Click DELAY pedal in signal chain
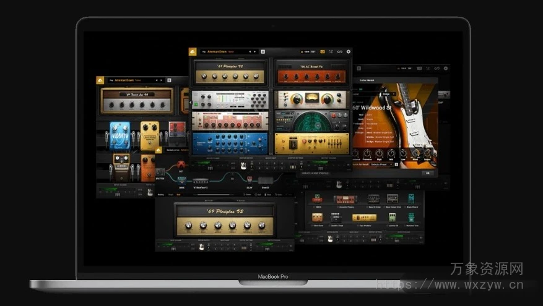Screen dimensions: 543x306 [x=250, y=179]
